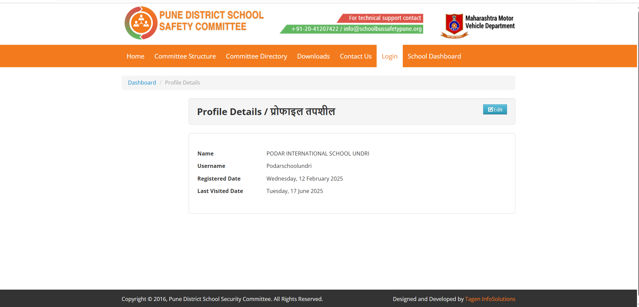639x307 pixels.
Task: Click the Tagen InfoSolutions link
Action: click(490, 299)
